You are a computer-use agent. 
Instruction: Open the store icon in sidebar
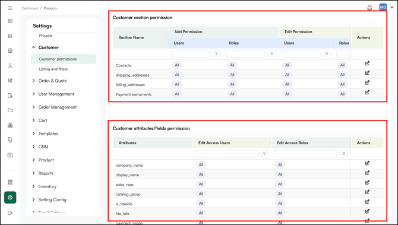pyautogui.click(x=10, y=182)
